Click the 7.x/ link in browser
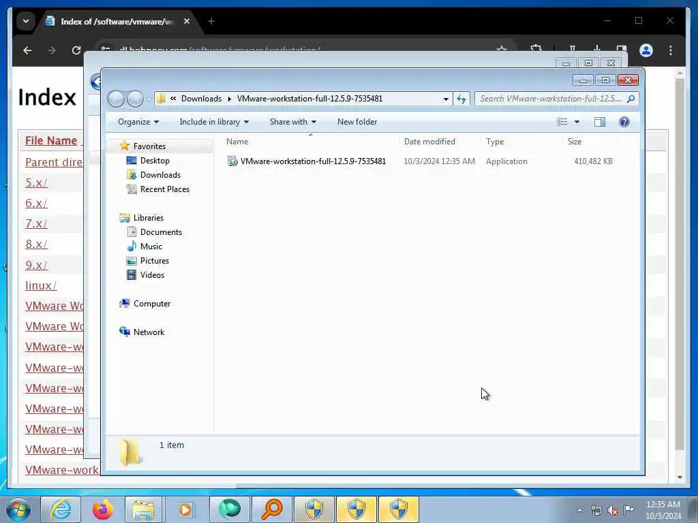Screen dimensions: 698x523 [36, 223]
